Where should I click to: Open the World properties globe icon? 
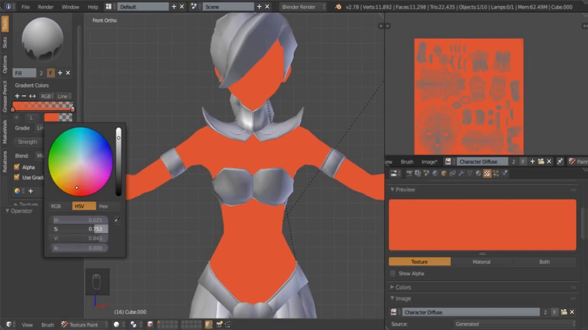coord(435,173)
